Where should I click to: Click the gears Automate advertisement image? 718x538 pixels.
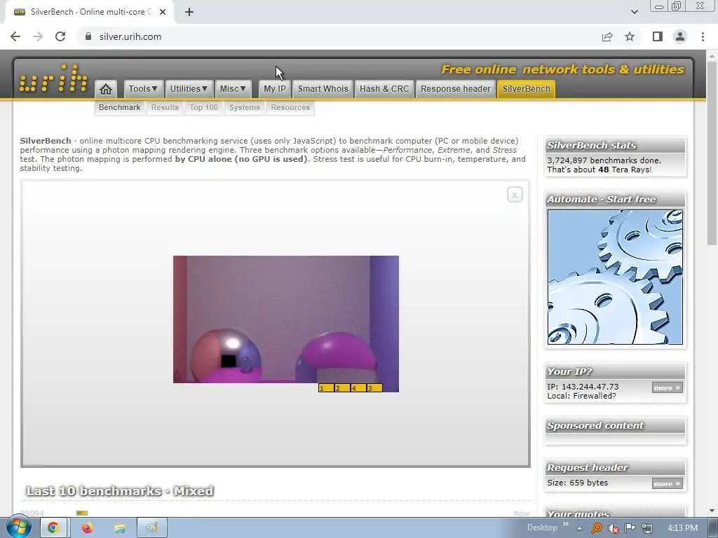click(x=615, y=277)
